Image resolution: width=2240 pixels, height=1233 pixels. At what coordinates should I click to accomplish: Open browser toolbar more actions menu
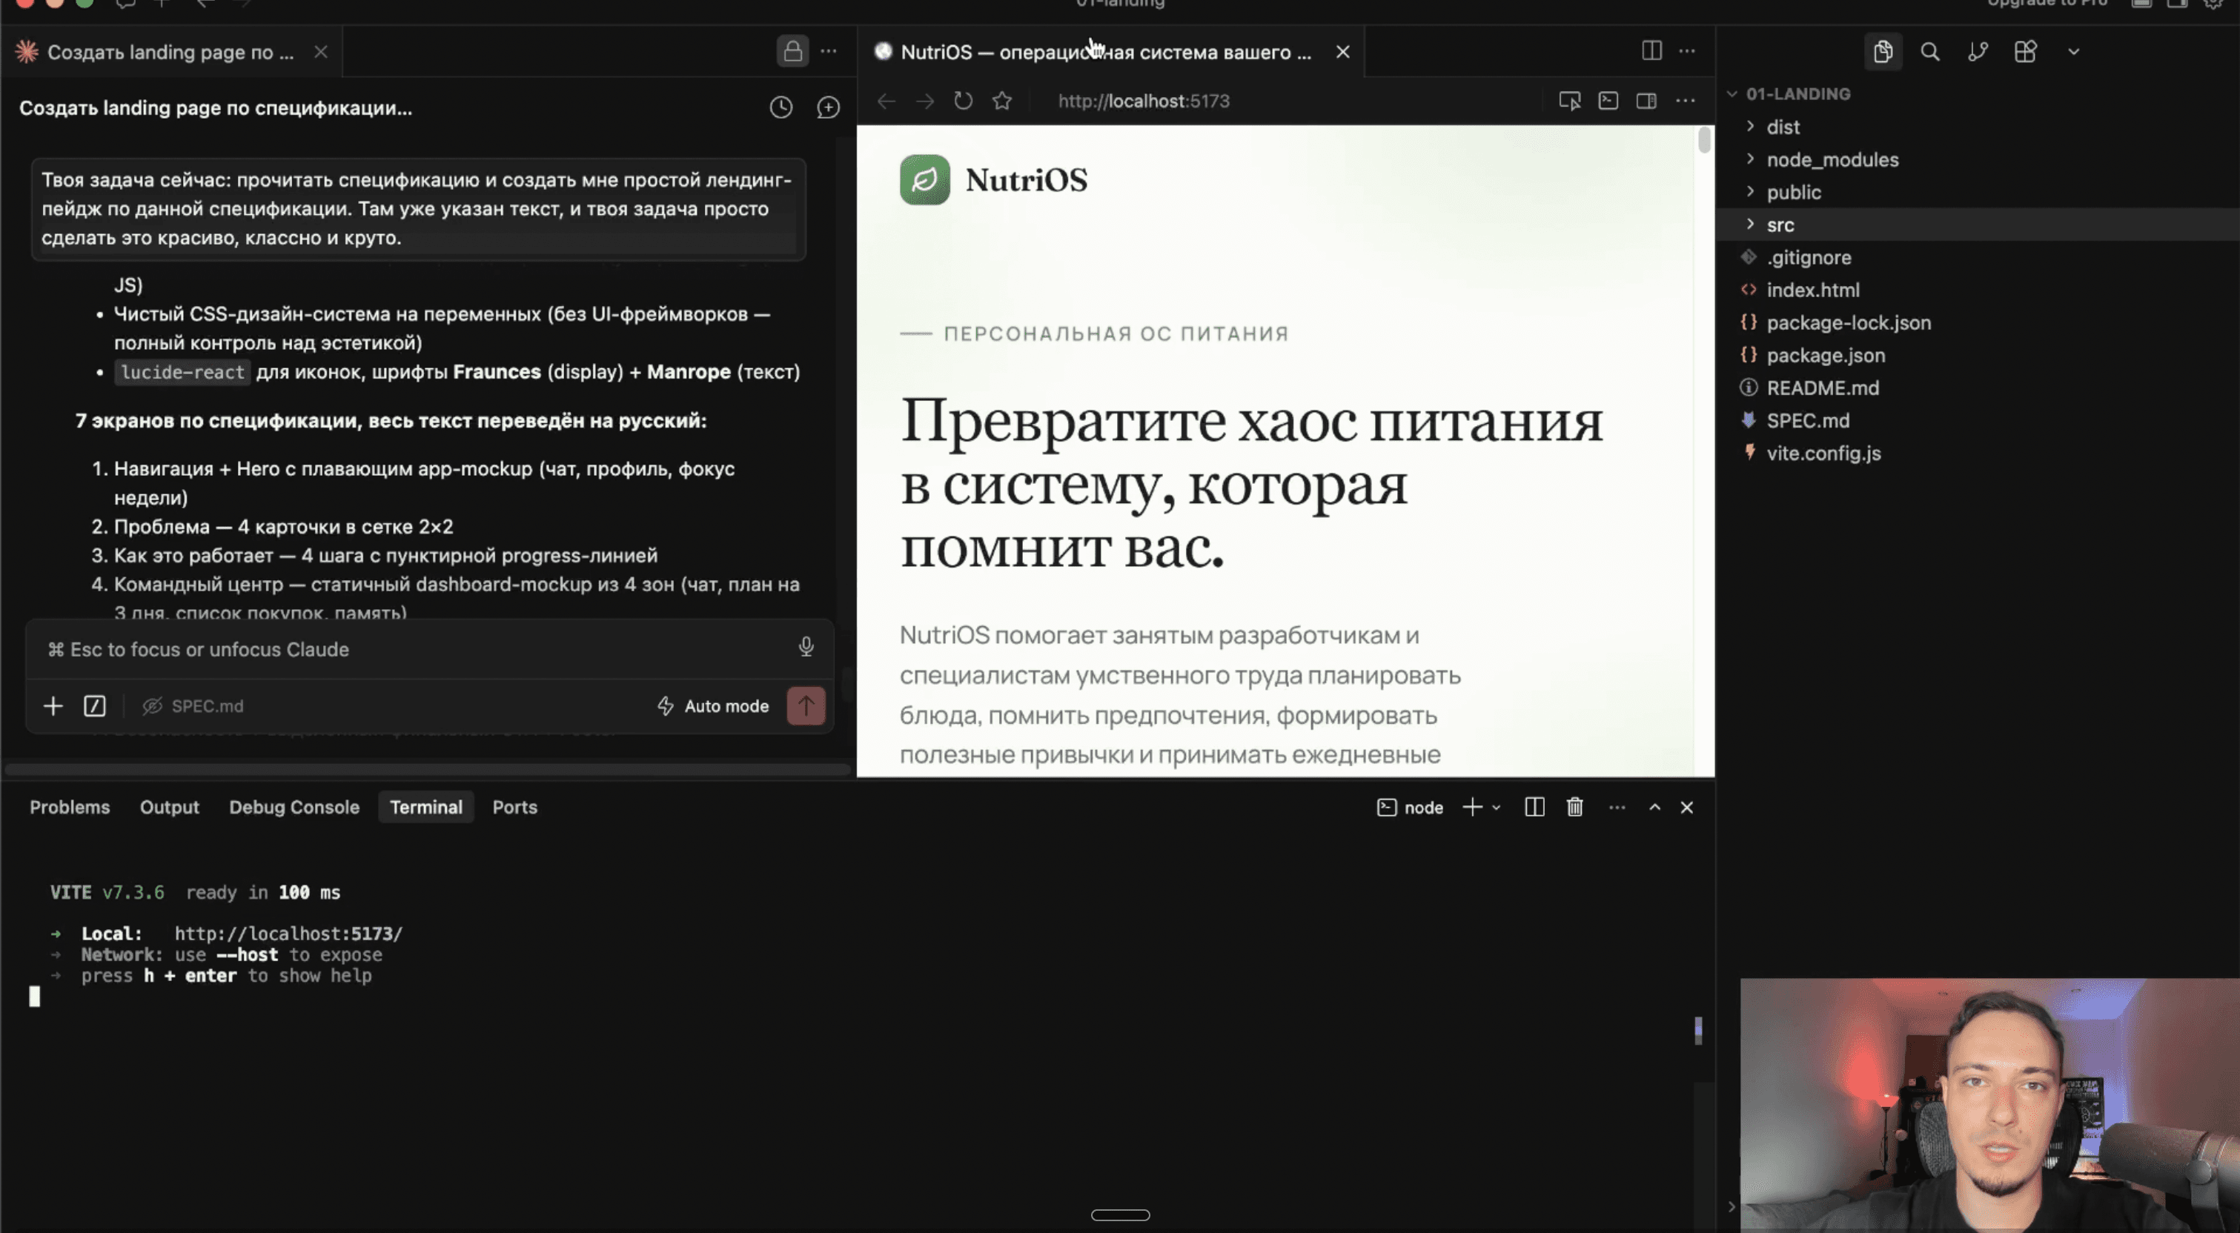pos(1686,101)
